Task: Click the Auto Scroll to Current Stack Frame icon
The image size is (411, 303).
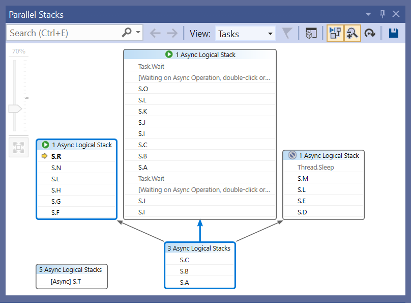Action: 370,33
